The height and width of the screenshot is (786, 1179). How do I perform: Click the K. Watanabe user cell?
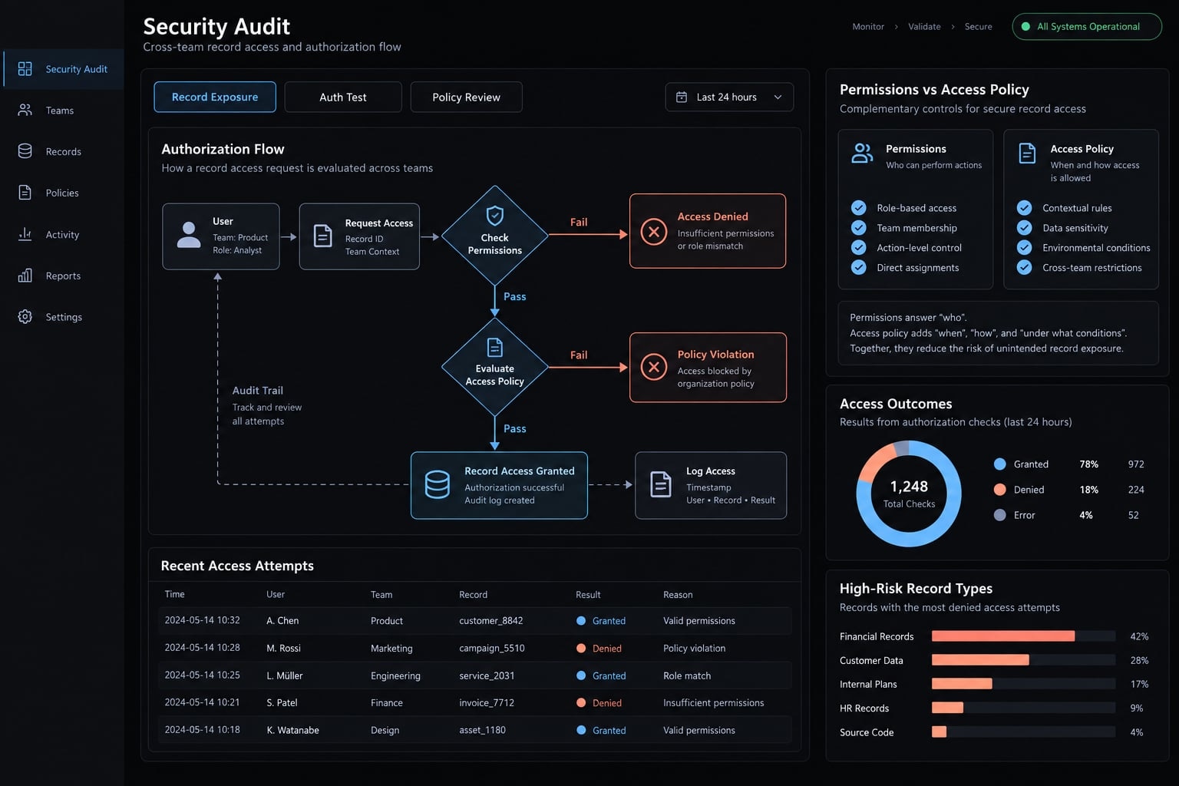pyautogui.click(x=292, y=730)
